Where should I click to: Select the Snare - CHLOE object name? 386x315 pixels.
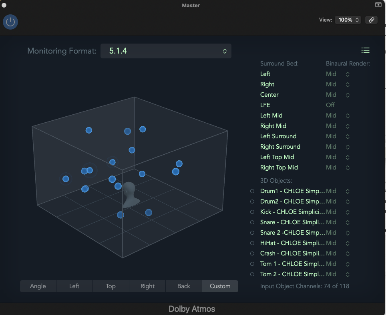tap(292, 222)
